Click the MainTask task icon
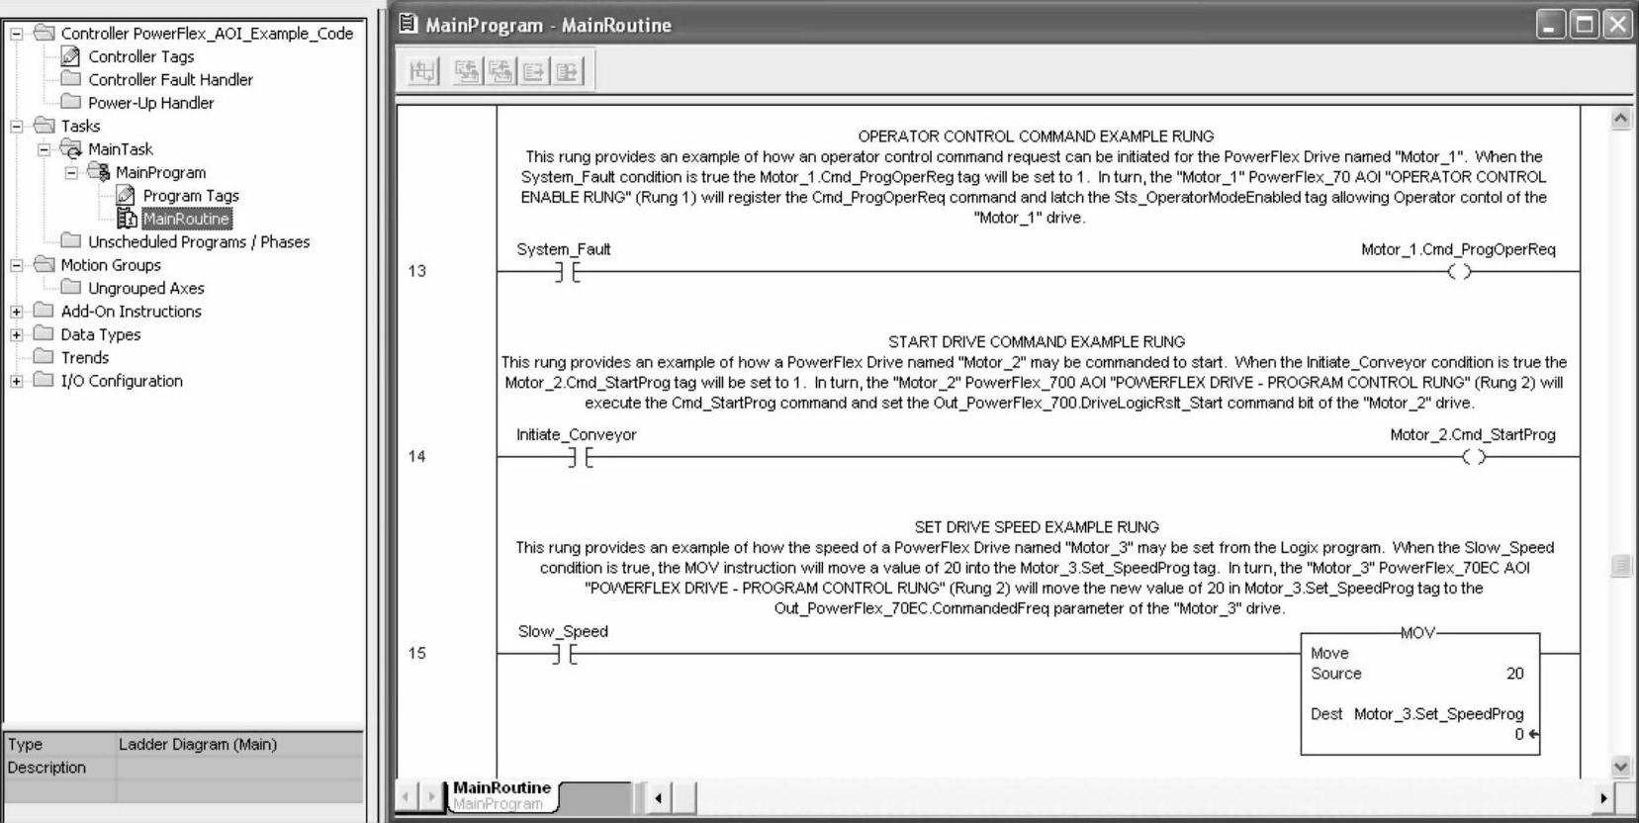The image size is (1639, 823). [x=70, y=148]
